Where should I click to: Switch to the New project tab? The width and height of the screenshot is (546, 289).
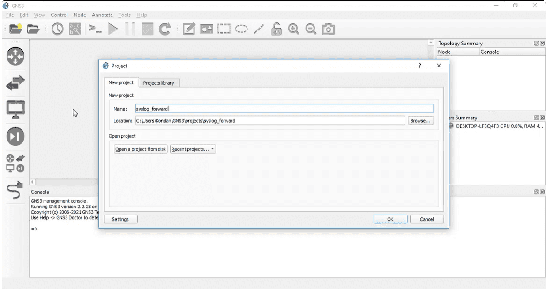coord(121,82)
